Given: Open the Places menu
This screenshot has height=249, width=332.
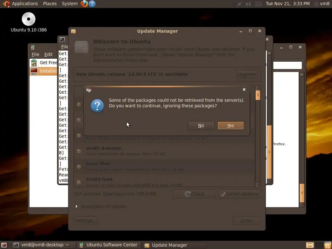Looking at the screenshot, I should tap(50, 4).
